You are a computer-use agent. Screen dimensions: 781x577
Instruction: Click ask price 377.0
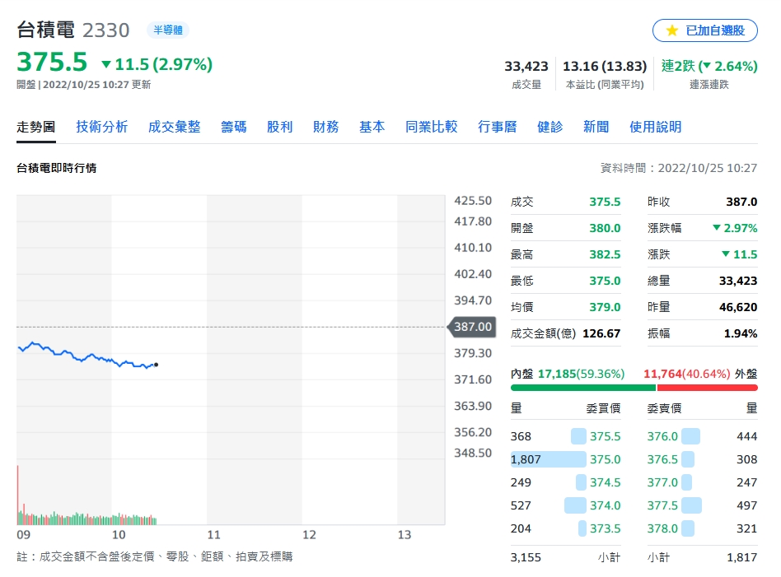click(662, 482)
